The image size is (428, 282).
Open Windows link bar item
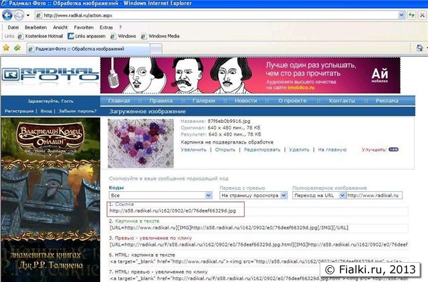pyautogui.click(x=123, y=36)
